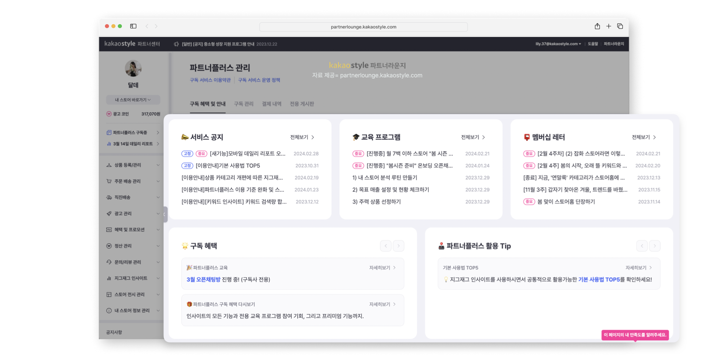Switch to the 결제 내역 tab
This screenshot has height=363, width=728.
271,104
